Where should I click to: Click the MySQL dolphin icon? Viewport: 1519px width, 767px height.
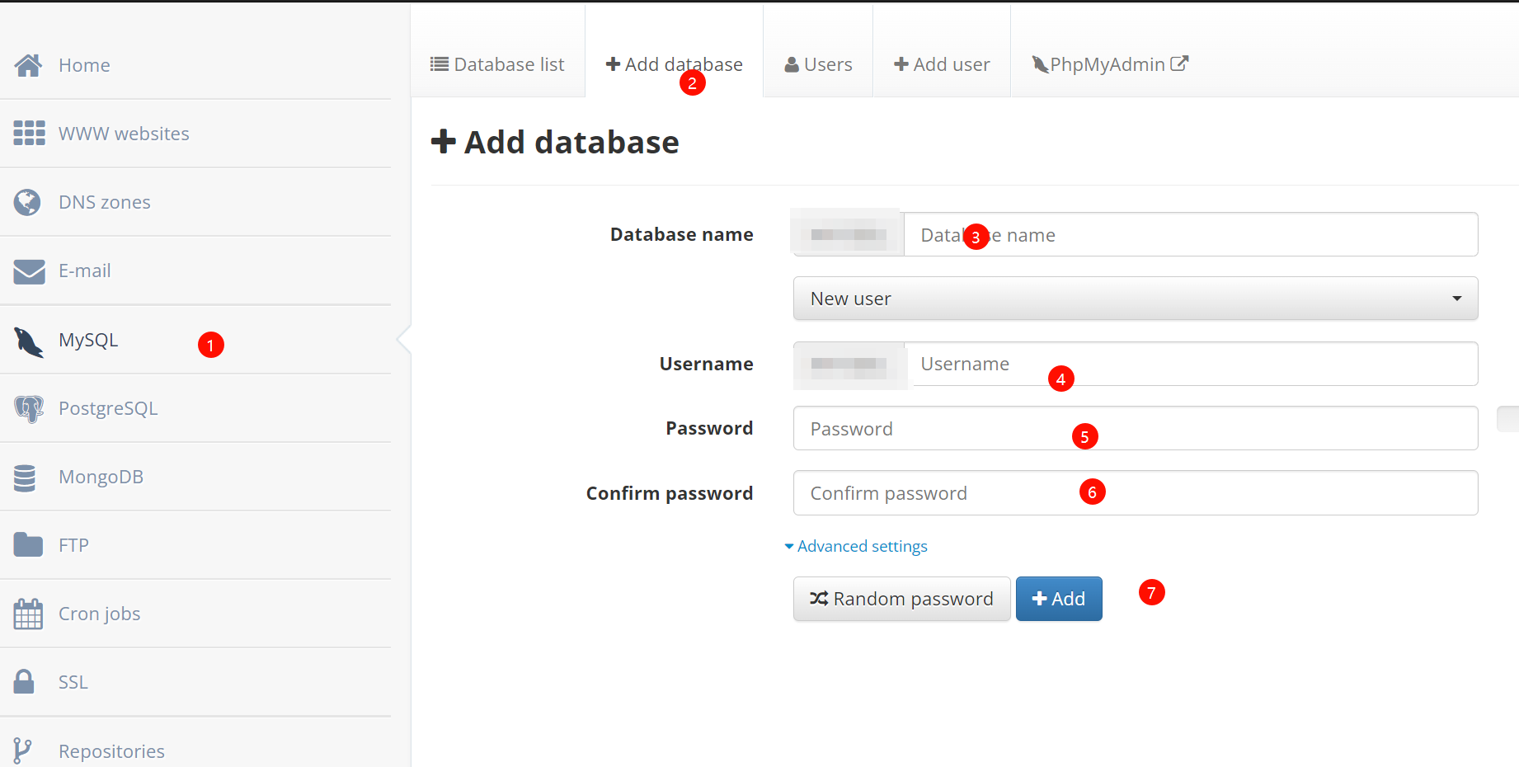click(29, 341)
